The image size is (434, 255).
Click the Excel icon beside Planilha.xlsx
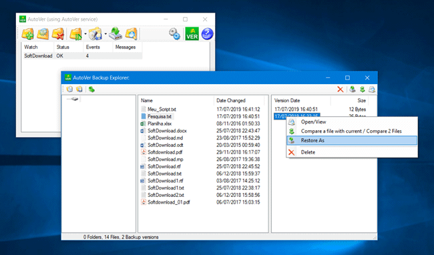pos(143,123)
